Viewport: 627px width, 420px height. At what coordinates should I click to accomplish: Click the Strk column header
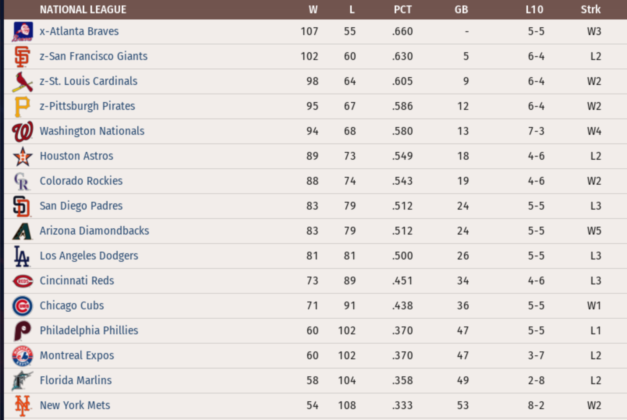(x=590, y=10)
